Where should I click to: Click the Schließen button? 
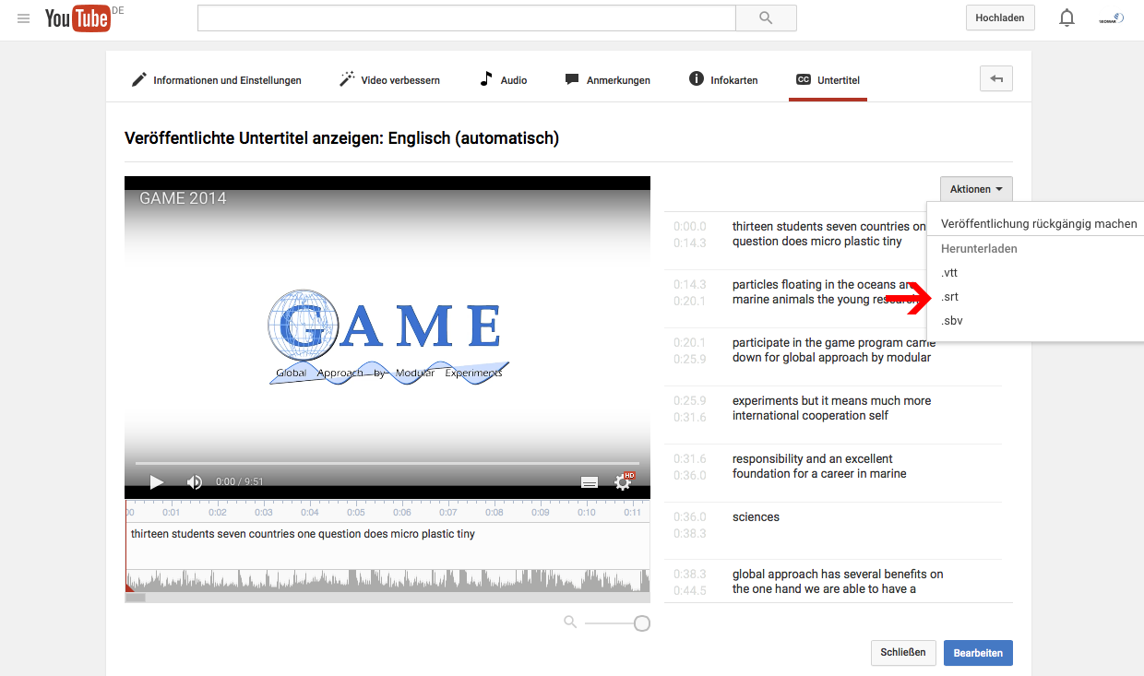[903, 653]
